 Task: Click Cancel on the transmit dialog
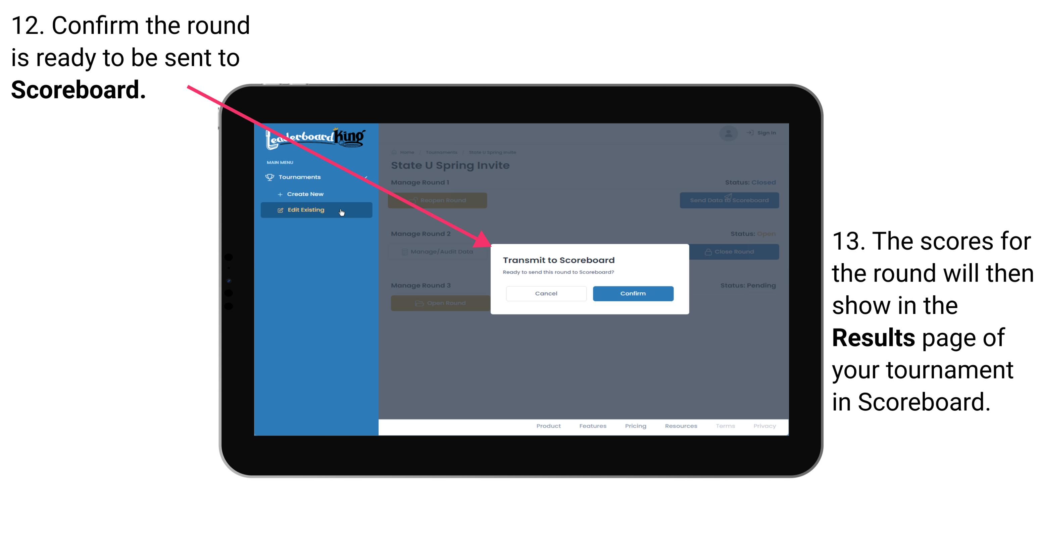coord(546,293)
